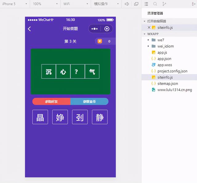Click the idiom box 沉
Viewport: 197px width, 183px height.
[x=49, y=71]
